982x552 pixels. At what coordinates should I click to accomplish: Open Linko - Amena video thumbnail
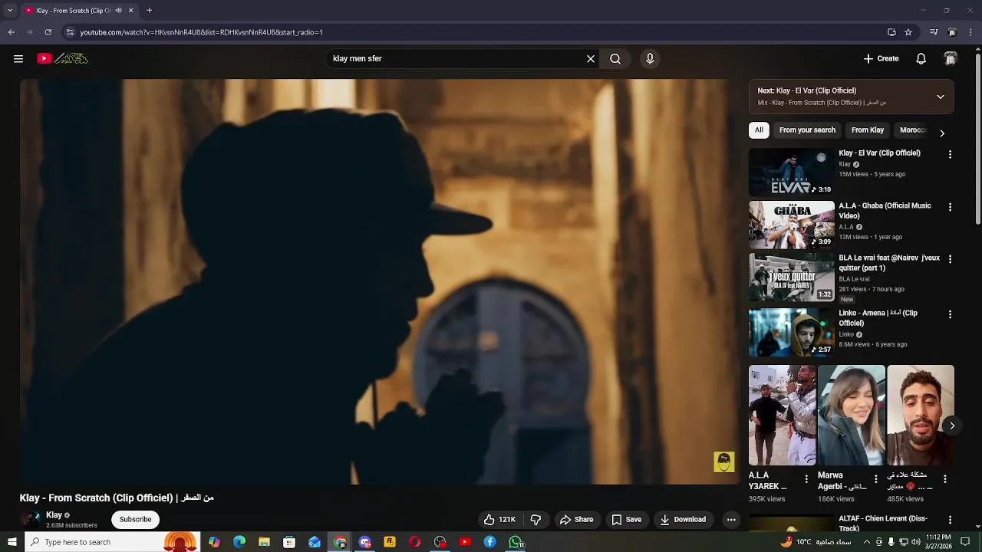[791, 333]
